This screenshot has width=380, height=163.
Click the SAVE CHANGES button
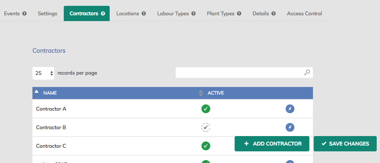[345, 144]
